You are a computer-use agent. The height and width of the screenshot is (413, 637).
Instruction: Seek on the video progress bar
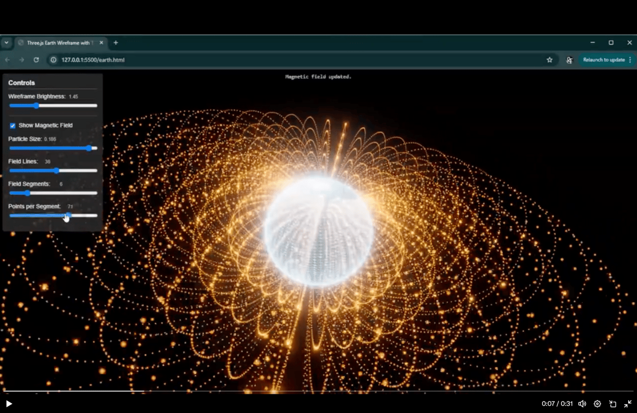point(318,391)
